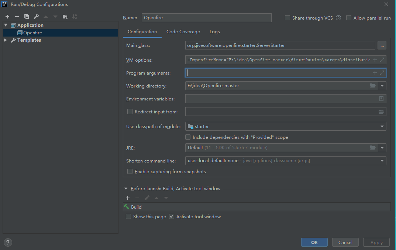Click the Cancel button
This screenshot has height=250, width=396.
(345, 242)
